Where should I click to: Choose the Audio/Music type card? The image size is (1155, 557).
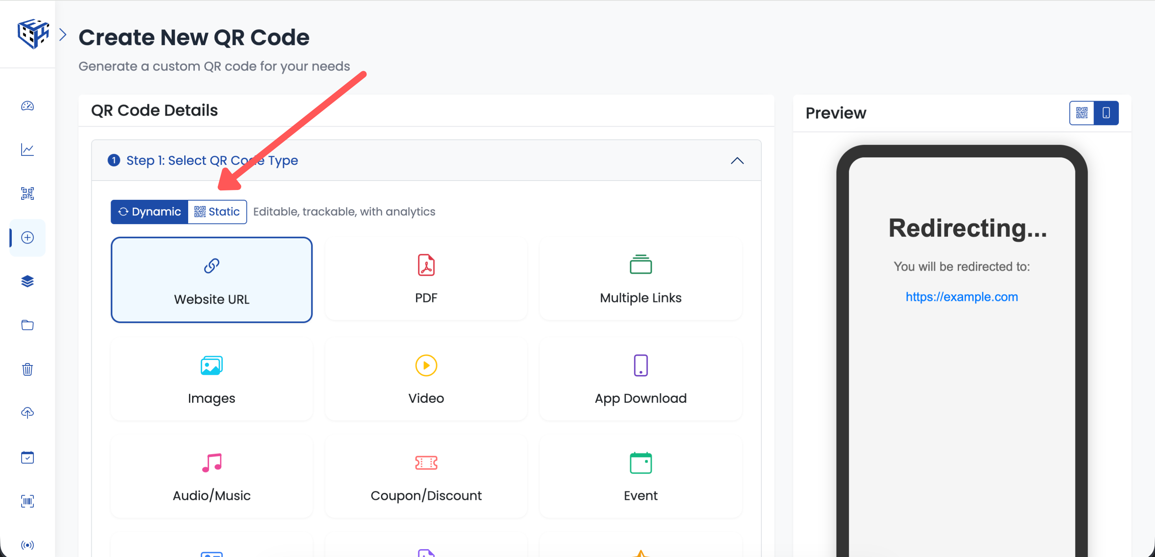(x=212, y=476)
